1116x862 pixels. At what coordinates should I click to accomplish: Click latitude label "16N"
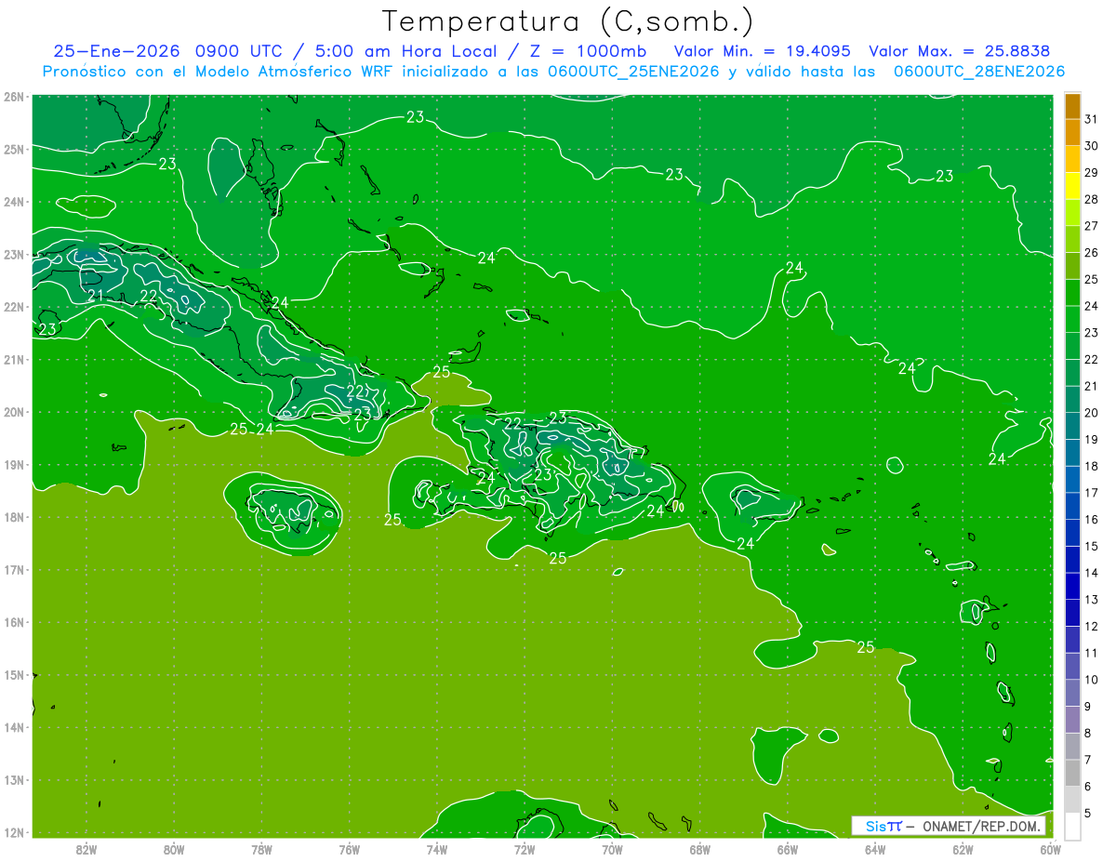13,622
